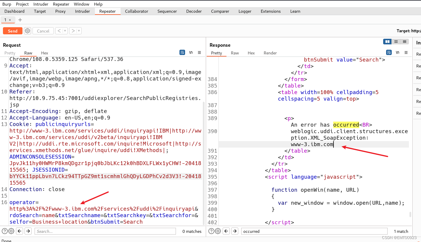Screen dimensions: 421x242
Task: Click the Request pane vertical scrollbar
Action: click(204, 164)
